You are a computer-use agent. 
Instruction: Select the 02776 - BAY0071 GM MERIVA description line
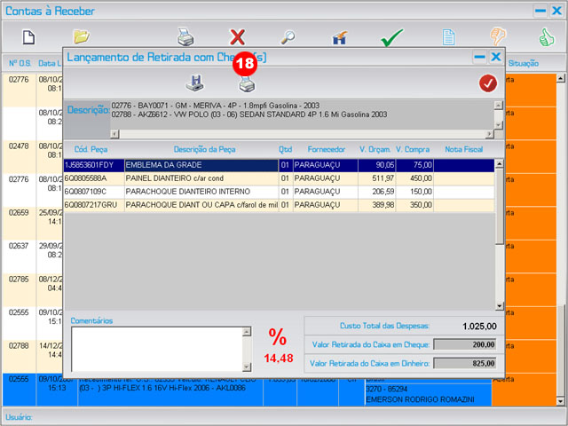click(215, 106)
